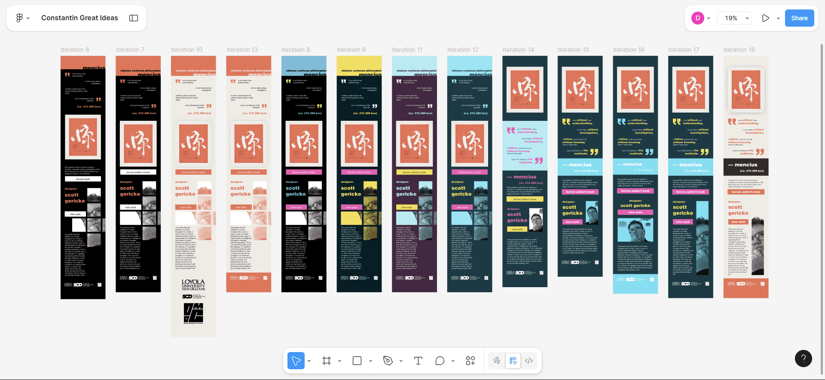This screenshot has width=825, height=380.
Task: Select the Text tool
Action: coord(418,361)
